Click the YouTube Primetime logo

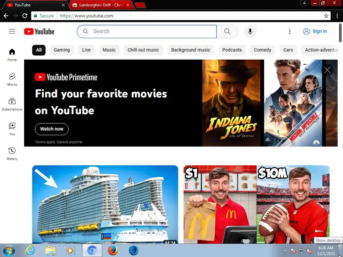click(x=66, y=77)
